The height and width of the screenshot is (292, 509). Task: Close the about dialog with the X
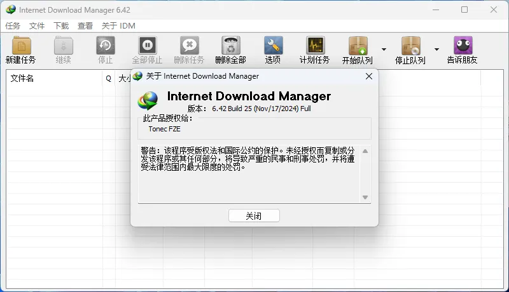(x=369, y=76)
